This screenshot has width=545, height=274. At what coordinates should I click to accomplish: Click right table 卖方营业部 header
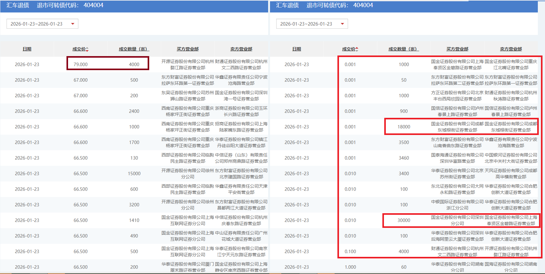(511, 49)
